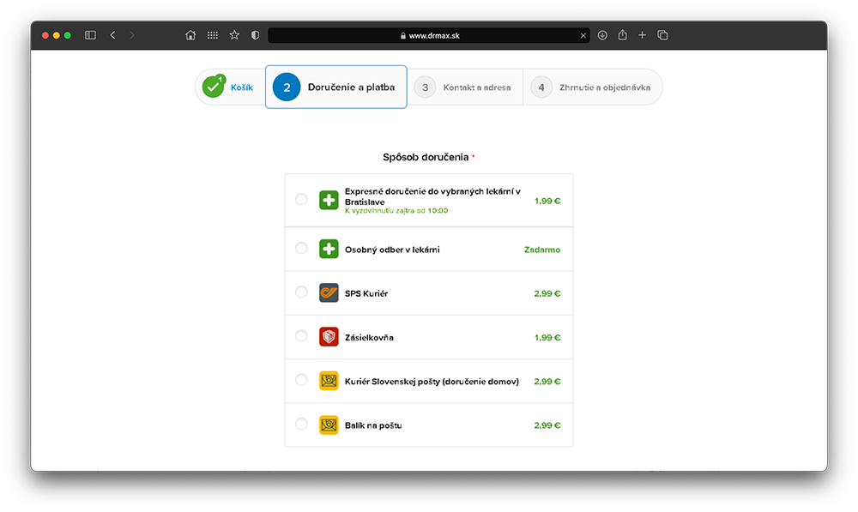
Task: Click the step 3 number circle
Action: pyautogui.click(x=425, y=87)
